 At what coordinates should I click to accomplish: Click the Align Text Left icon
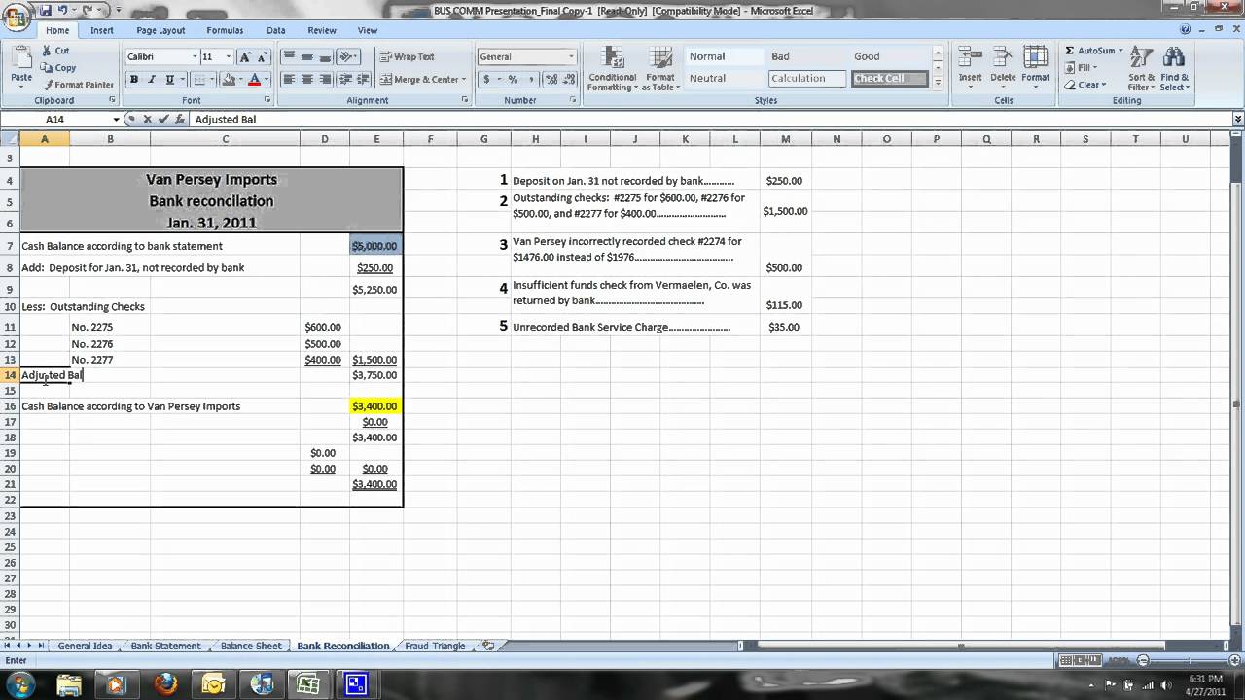coord(289,80)
